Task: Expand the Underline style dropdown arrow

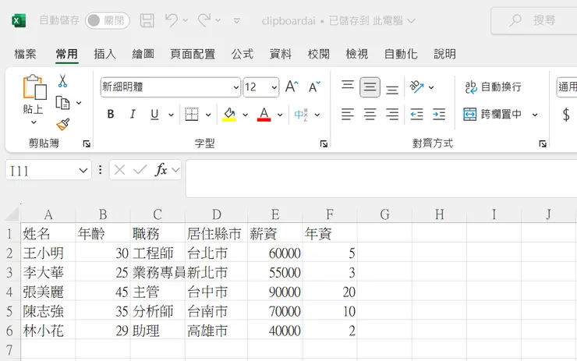Action: point(171,115)
